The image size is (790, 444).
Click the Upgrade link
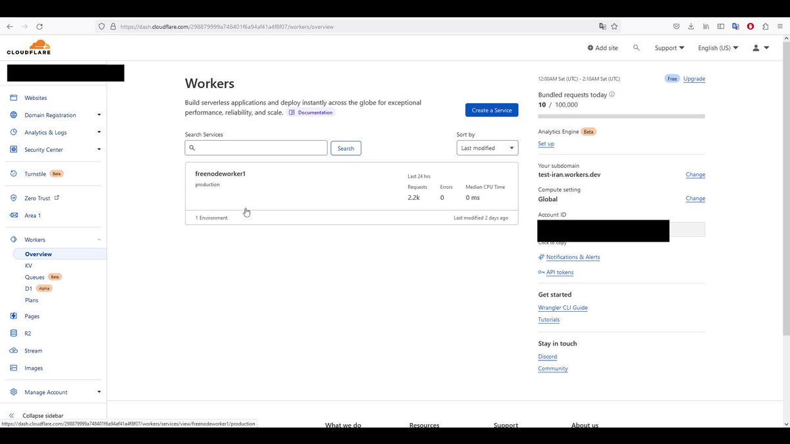(x=694, y=79)
